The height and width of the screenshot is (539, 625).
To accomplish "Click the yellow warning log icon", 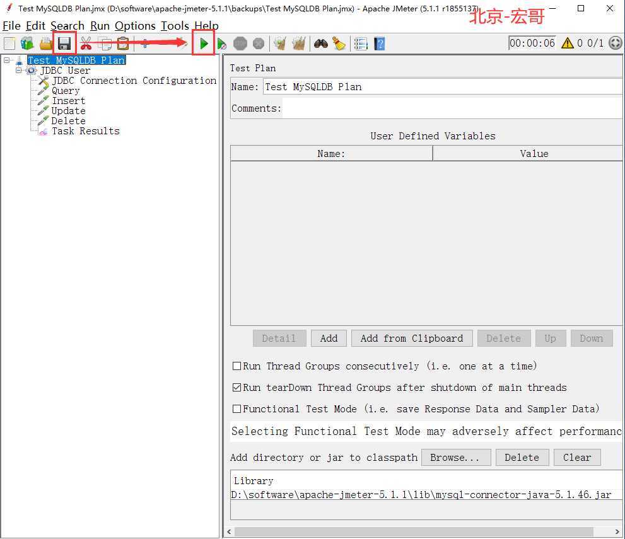I will point(567,43).
